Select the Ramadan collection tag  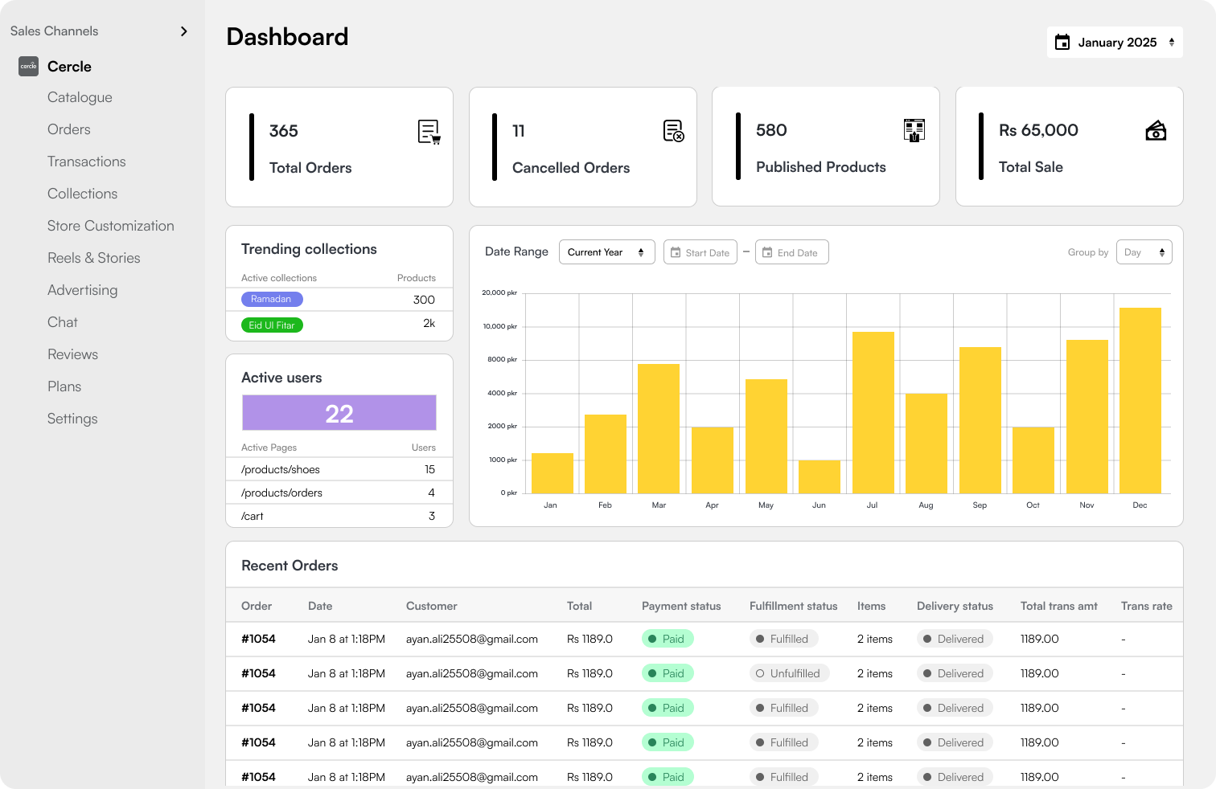coord(272,299)
